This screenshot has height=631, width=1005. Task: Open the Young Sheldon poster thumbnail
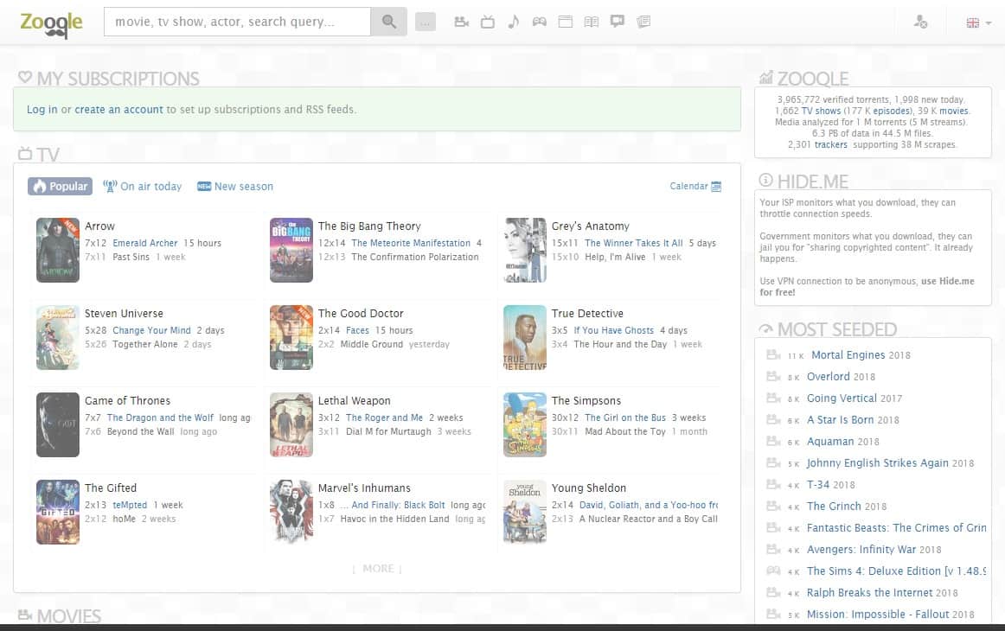(525, 512)
